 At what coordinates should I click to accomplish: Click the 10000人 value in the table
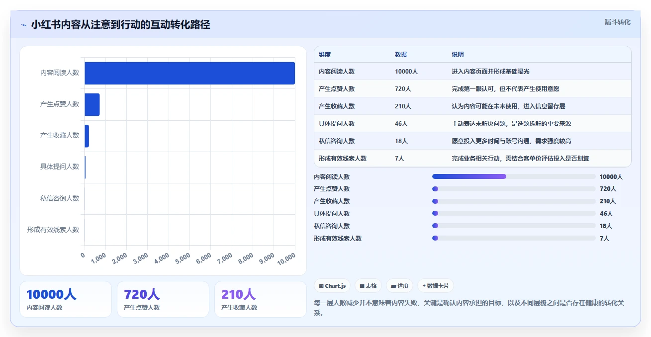click(406, 72)
